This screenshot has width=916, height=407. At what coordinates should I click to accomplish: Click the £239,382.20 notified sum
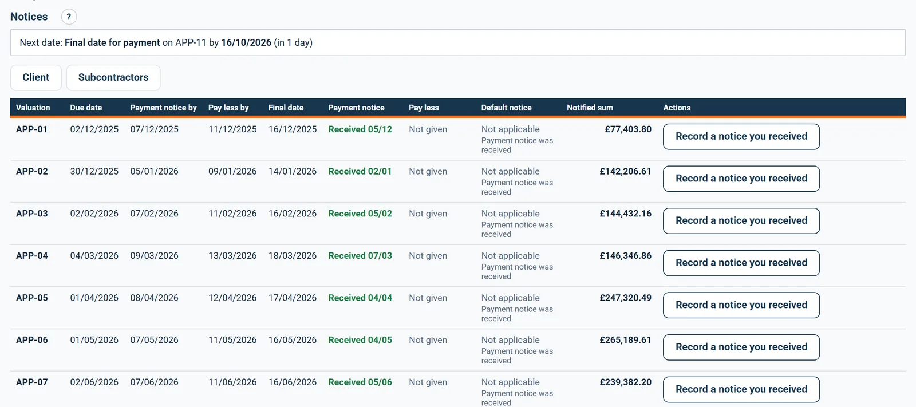pos(626,382)
